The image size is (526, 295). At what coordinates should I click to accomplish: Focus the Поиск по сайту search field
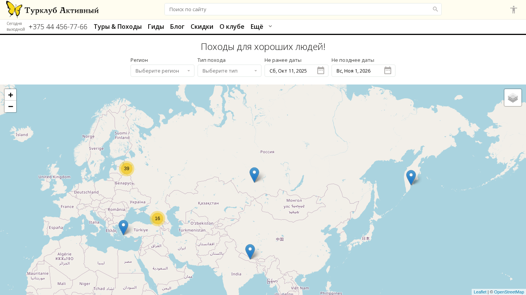(303, 9)
